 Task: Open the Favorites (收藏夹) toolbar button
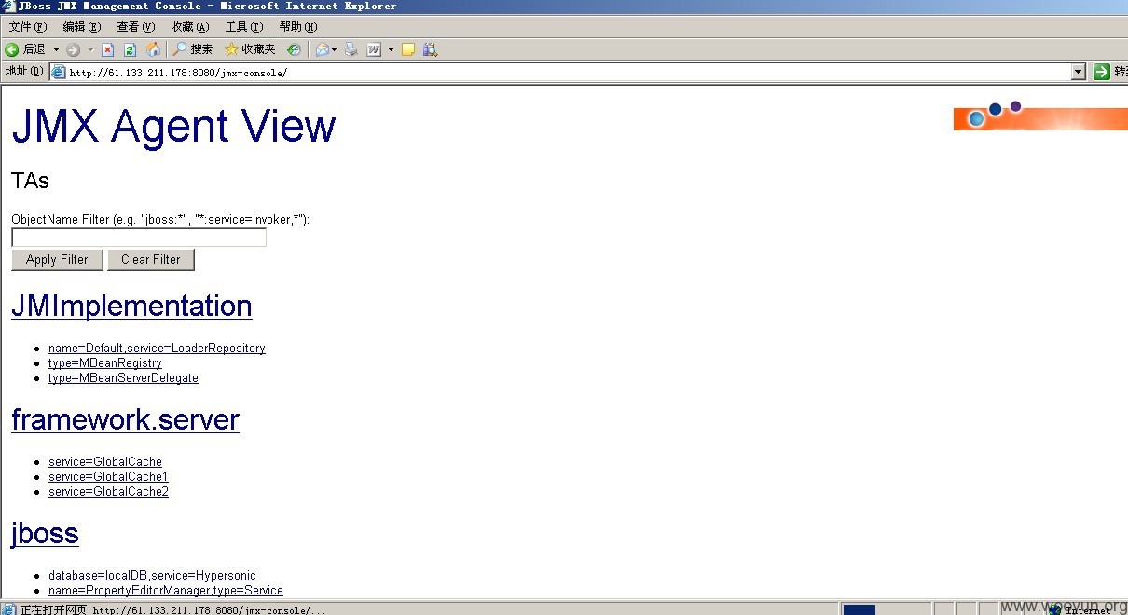[x=250, y=49]
